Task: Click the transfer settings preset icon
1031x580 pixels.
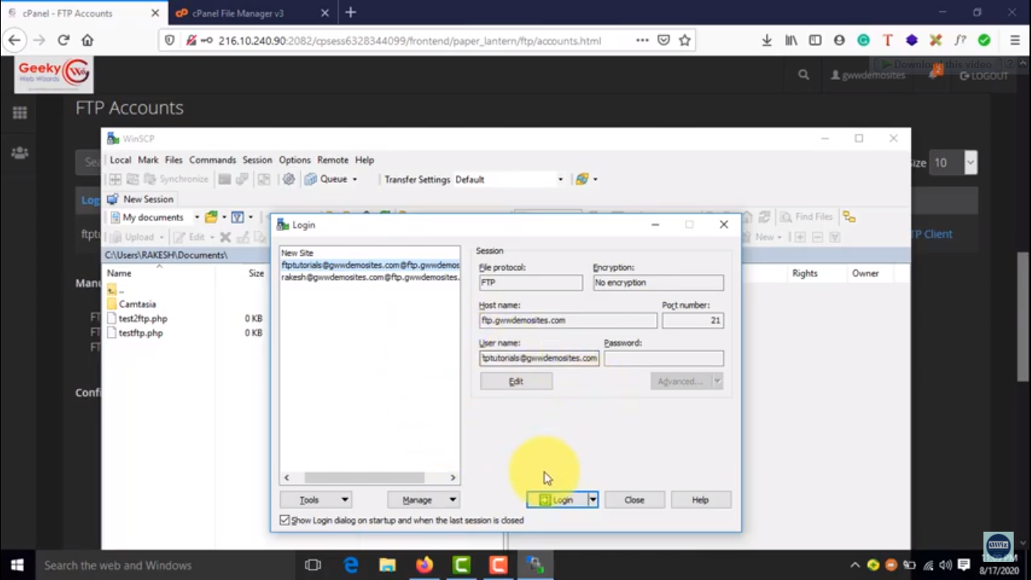Action: coord(582,179)
